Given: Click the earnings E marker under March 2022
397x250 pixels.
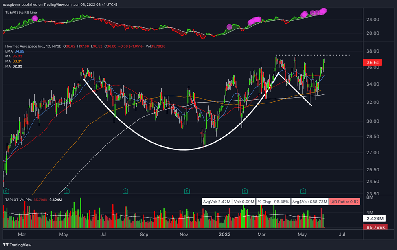Looking at the screenshot, I should click(x=244, y=190).
